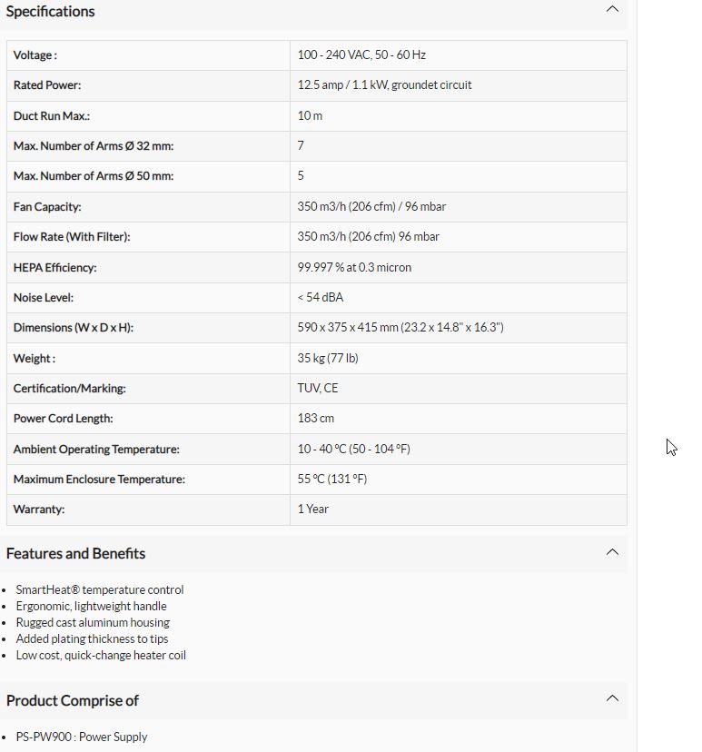Select the Noise Level value
Screen dimensions: 702x752
pyautogui.click(x=321, y=297)
